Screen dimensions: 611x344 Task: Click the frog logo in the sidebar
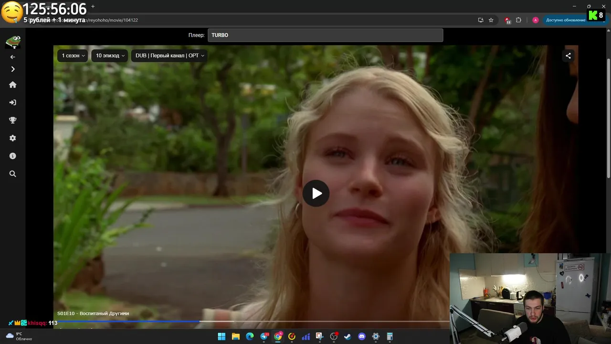[13, 42]
